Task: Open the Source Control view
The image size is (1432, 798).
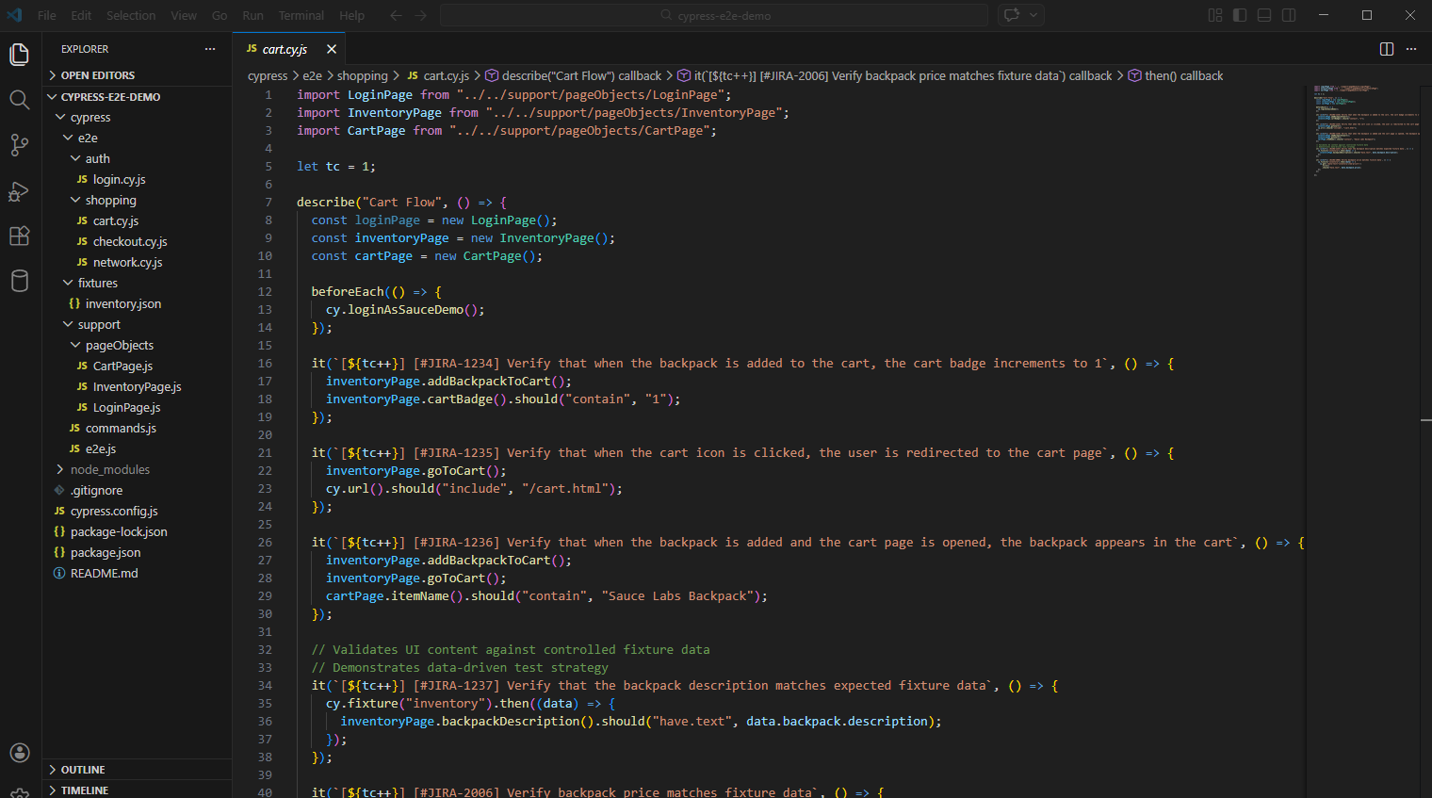Action: pos(19,143)
